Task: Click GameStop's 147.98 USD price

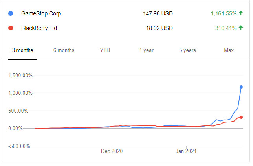Action: tap(158, 13)
